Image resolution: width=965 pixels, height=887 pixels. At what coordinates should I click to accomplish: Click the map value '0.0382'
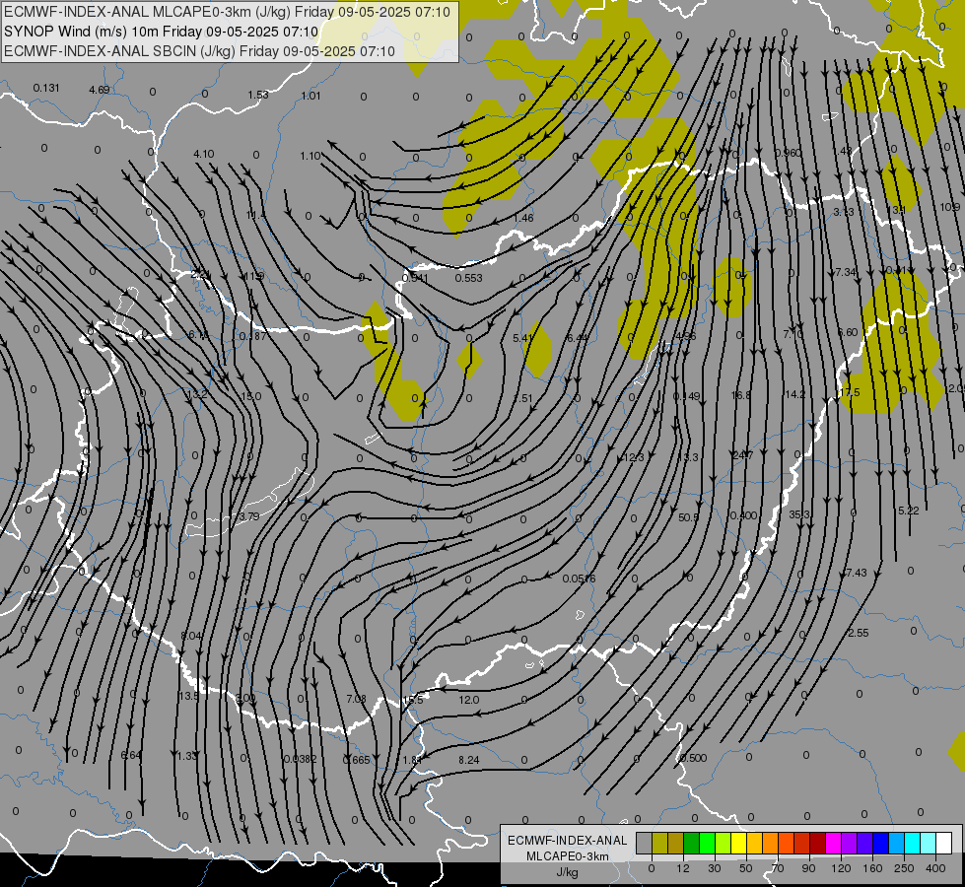301,759
